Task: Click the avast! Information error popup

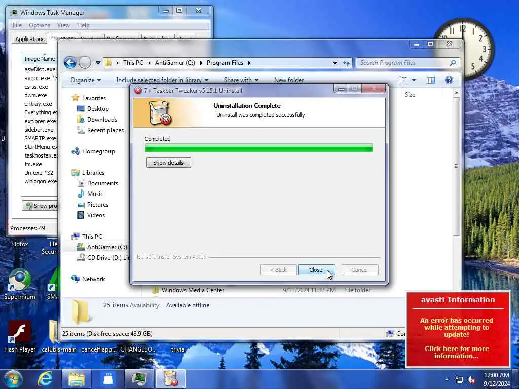Action: [x=458, y=329]
